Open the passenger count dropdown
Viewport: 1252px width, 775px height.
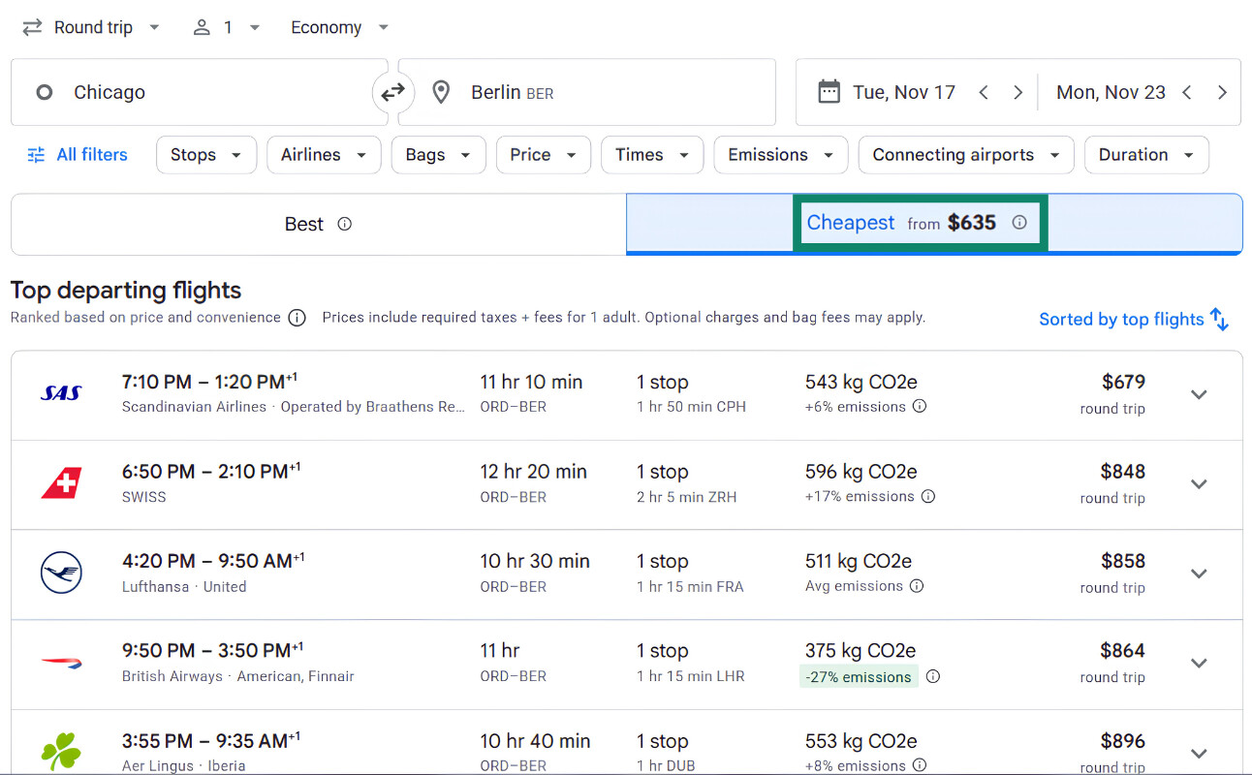[227, 27]
